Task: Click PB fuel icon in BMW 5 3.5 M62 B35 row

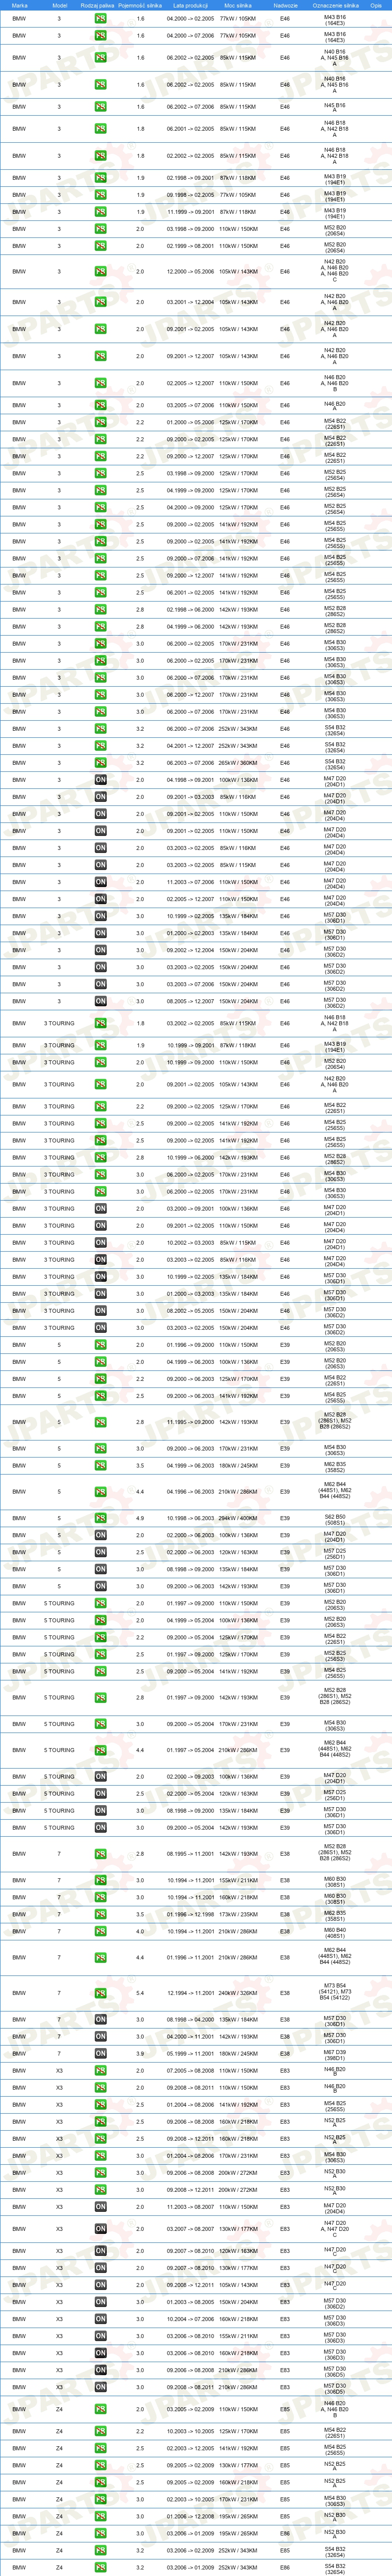Action: pyautogui.click(x=101, y=1465)
